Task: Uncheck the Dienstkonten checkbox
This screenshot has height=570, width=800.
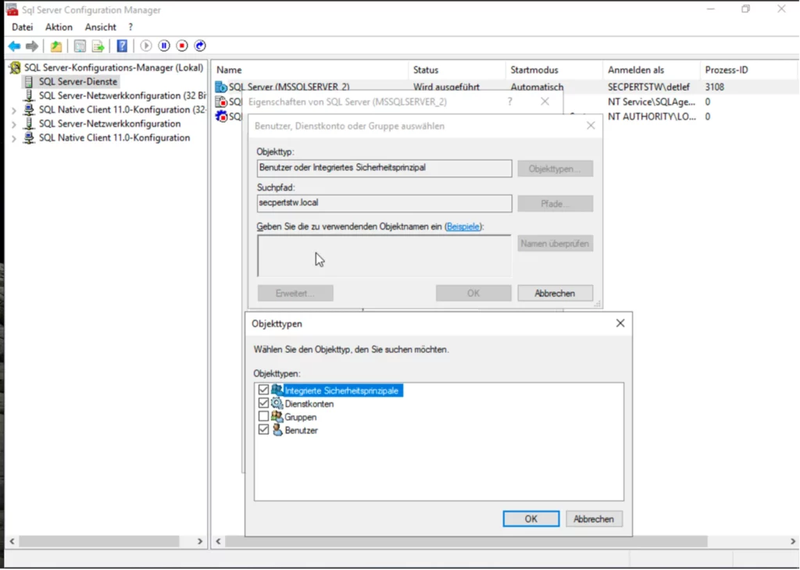Action: click(263, 403)
